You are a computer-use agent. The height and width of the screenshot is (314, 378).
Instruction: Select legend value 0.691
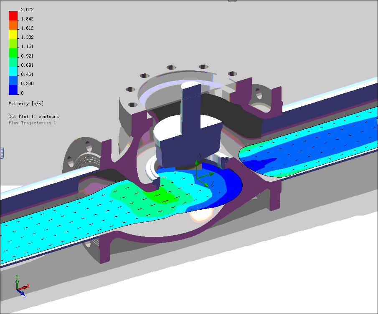click(x=27, y=65)
